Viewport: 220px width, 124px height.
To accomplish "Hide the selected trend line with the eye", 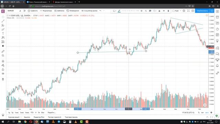I will [164, 11].
